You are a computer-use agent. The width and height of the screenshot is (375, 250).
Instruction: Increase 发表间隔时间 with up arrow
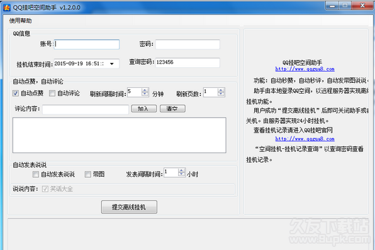point(181,171)
